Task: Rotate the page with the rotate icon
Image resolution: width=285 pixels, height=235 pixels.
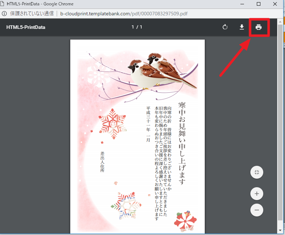Action: 225,27
